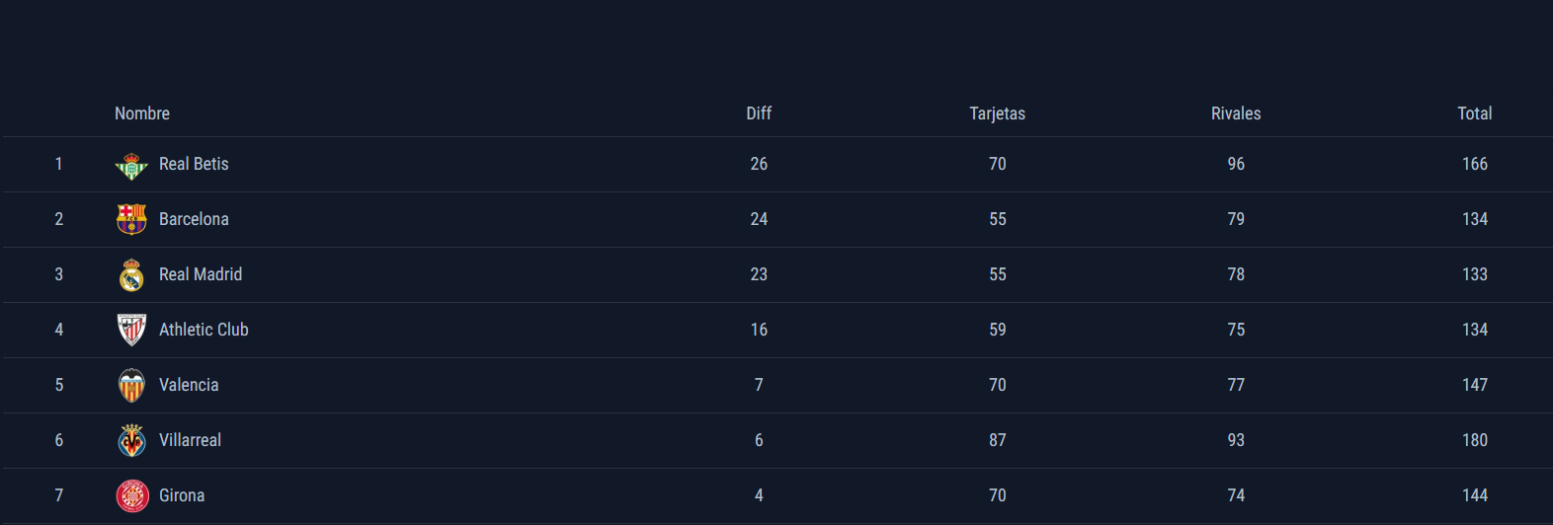Click the Valencia club crest

click(x=131, y=385)
